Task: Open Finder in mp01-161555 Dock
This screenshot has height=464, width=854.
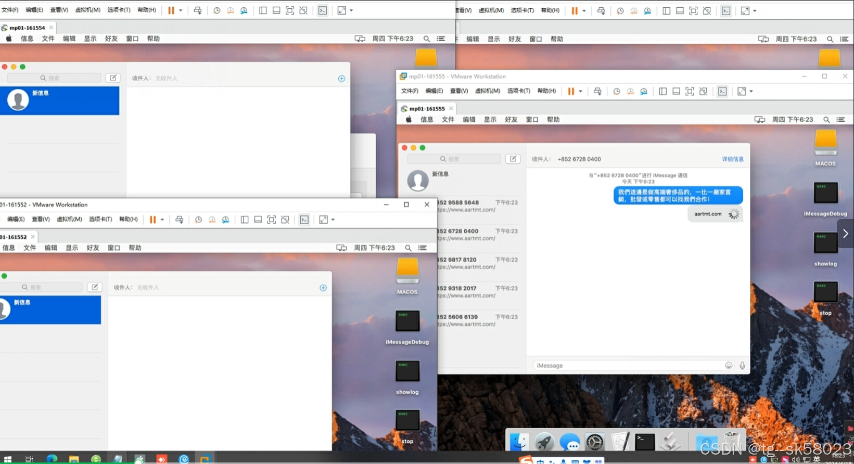Action: point(519,442)
